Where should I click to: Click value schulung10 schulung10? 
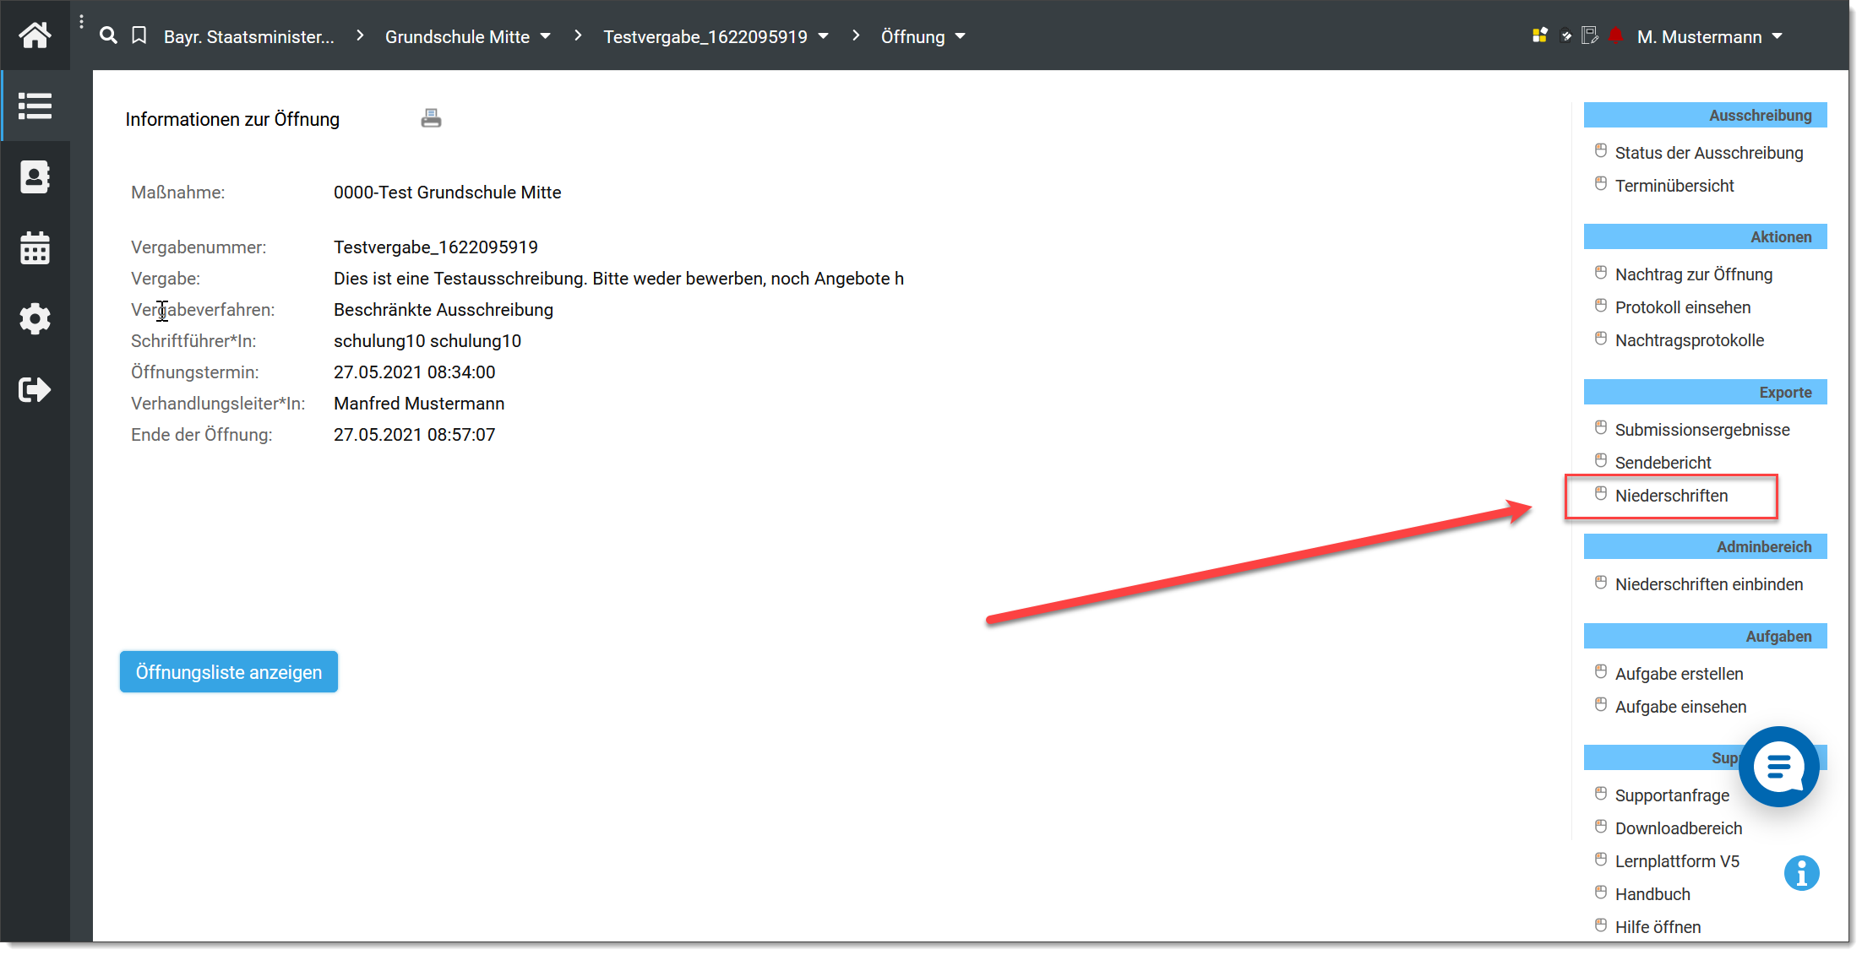point(427,341)
